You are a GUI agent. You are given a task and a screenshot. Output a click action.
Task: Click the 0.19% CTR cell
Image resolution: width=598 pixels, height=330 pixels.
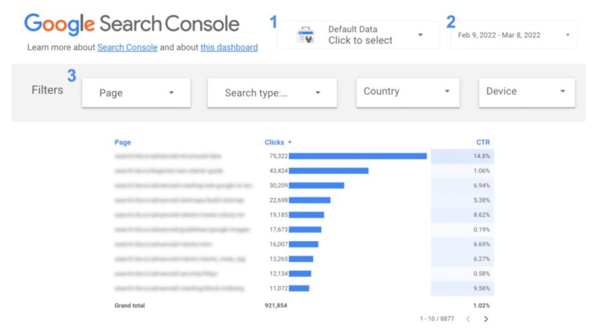coord(462,229)
